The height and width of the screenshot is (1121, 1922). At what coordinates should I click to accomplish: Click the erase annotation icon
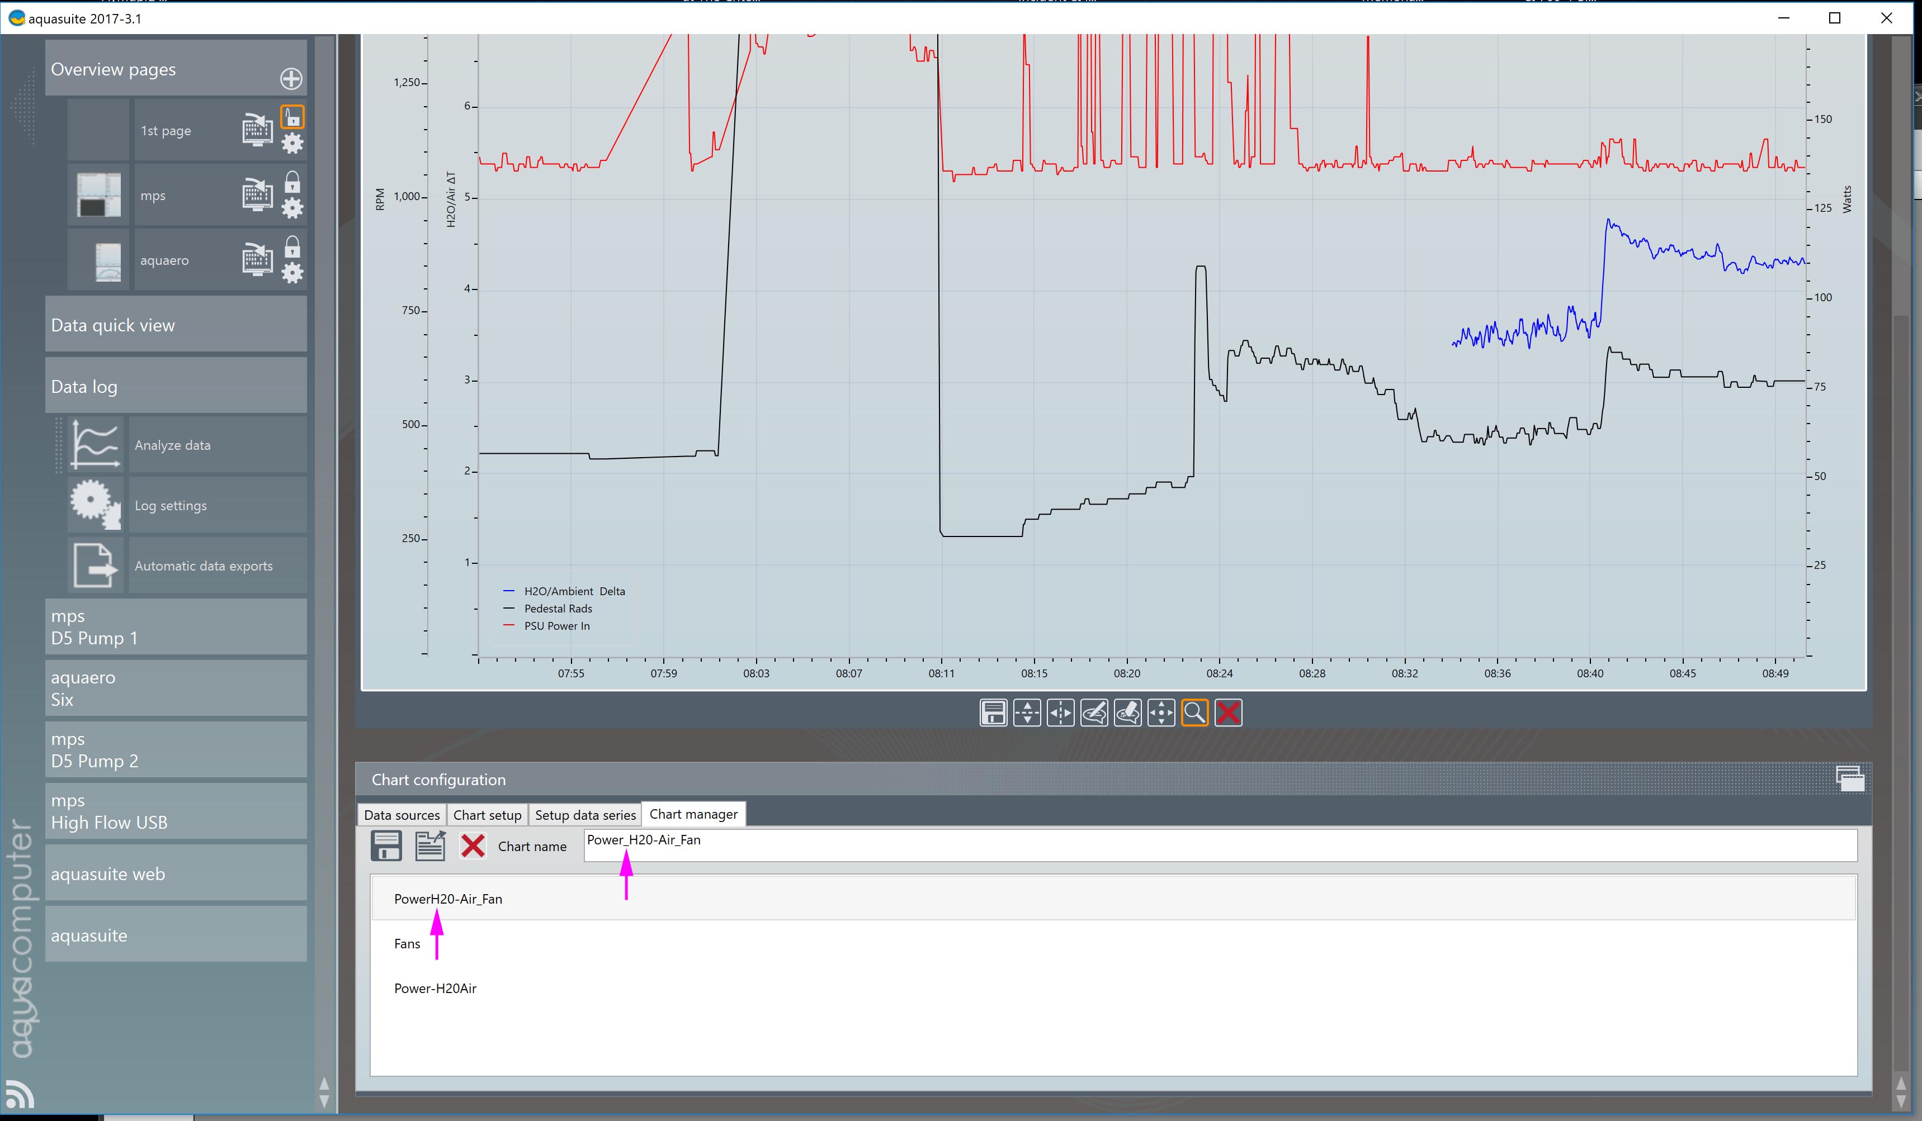(1127, 713)
